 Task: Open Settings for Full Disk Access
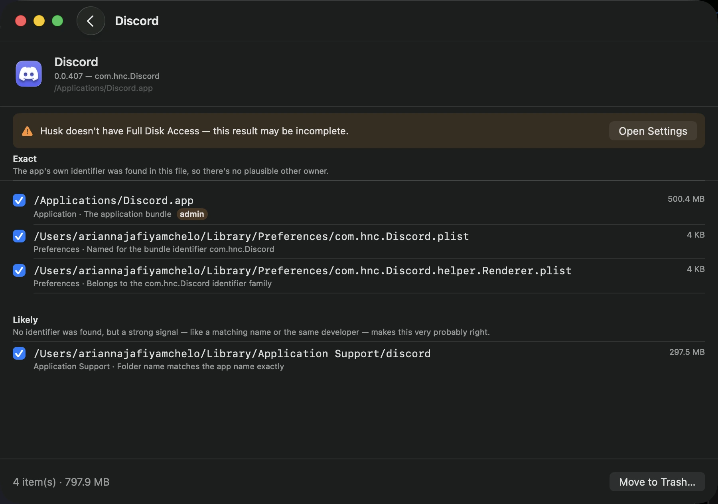(653, 131)
